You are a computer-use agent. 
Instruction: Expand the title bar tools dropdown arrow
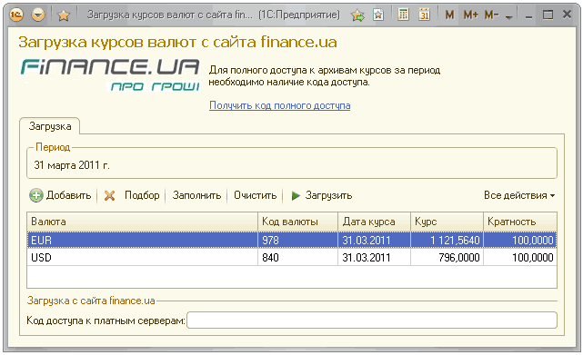[x=509, y=16]
